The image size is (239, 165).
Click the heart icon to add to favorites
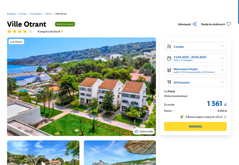[229, 24]
